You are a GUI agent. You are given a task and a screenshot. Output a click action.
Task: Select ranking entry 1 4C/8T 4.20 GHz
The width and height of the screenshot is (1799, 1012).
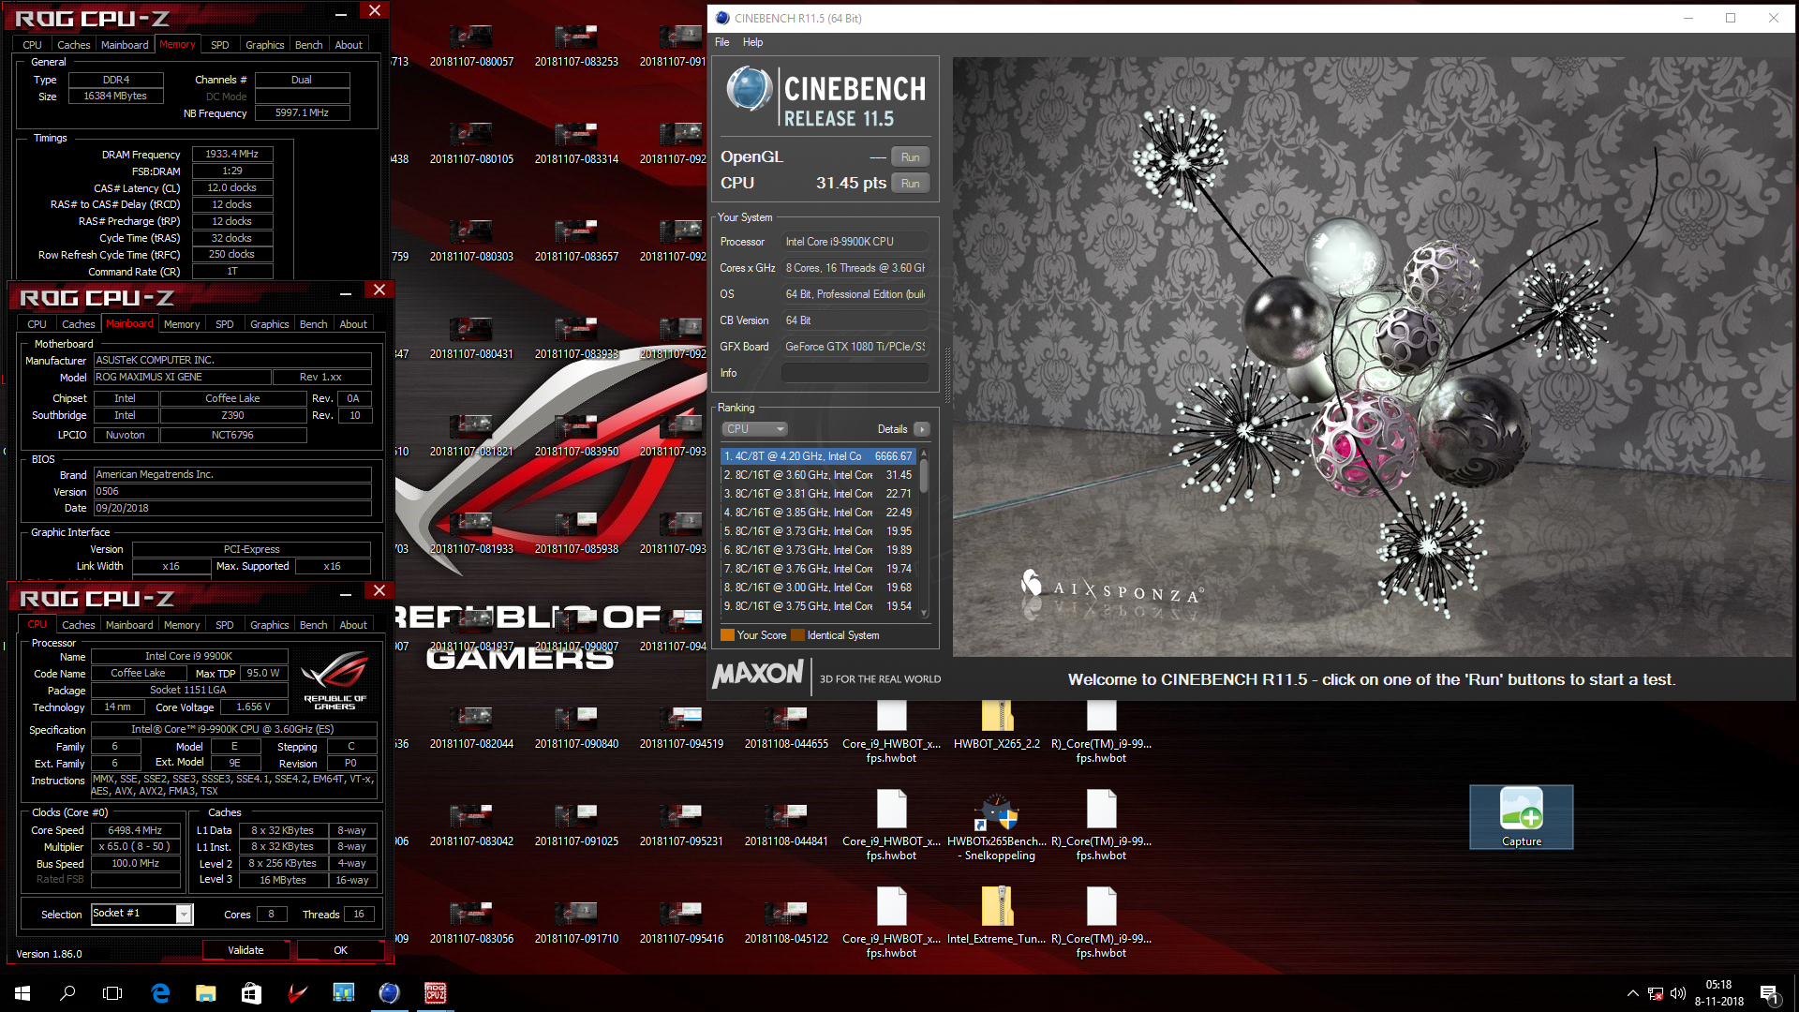[x=818, y=456]
